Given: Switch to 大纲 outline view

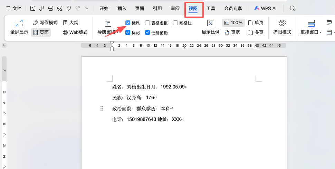Looking at the screenshot, I should 71,23.
